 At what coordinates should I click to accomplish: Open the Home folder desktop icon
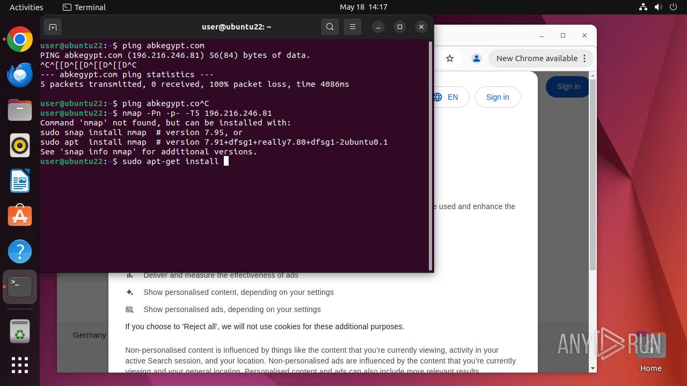651,352
